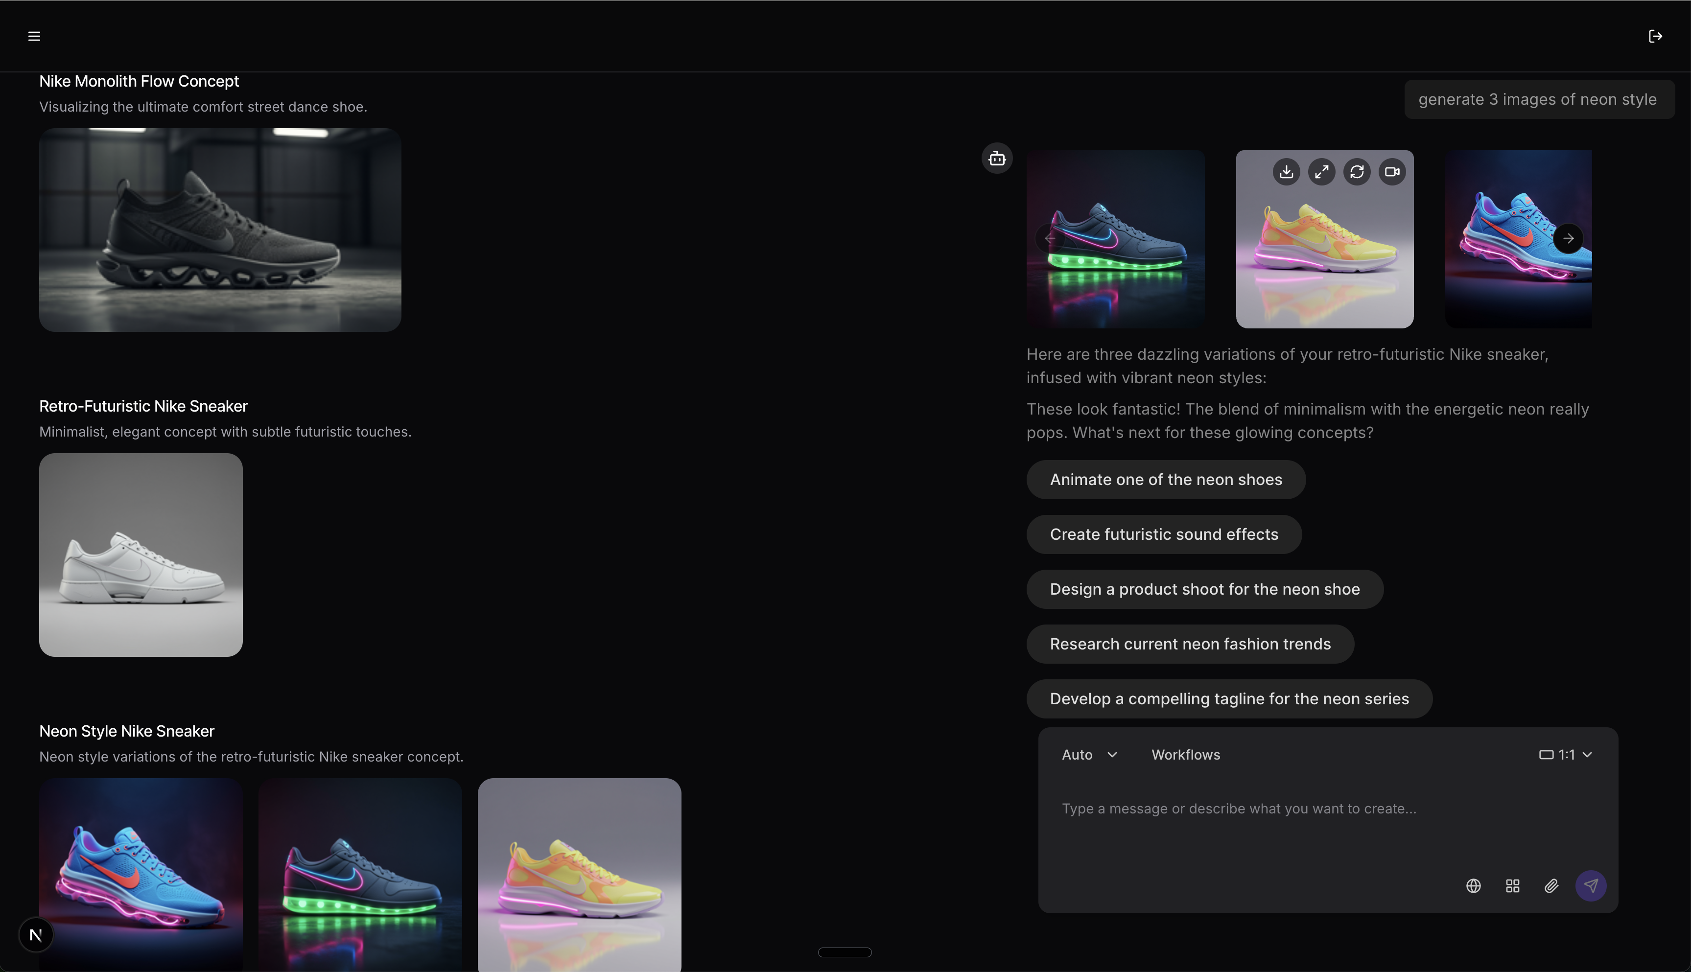This screenshot has width=1691, height=972.
Task: Choose 'Research current neon fashion trends'
Action: coord(1190,644)
